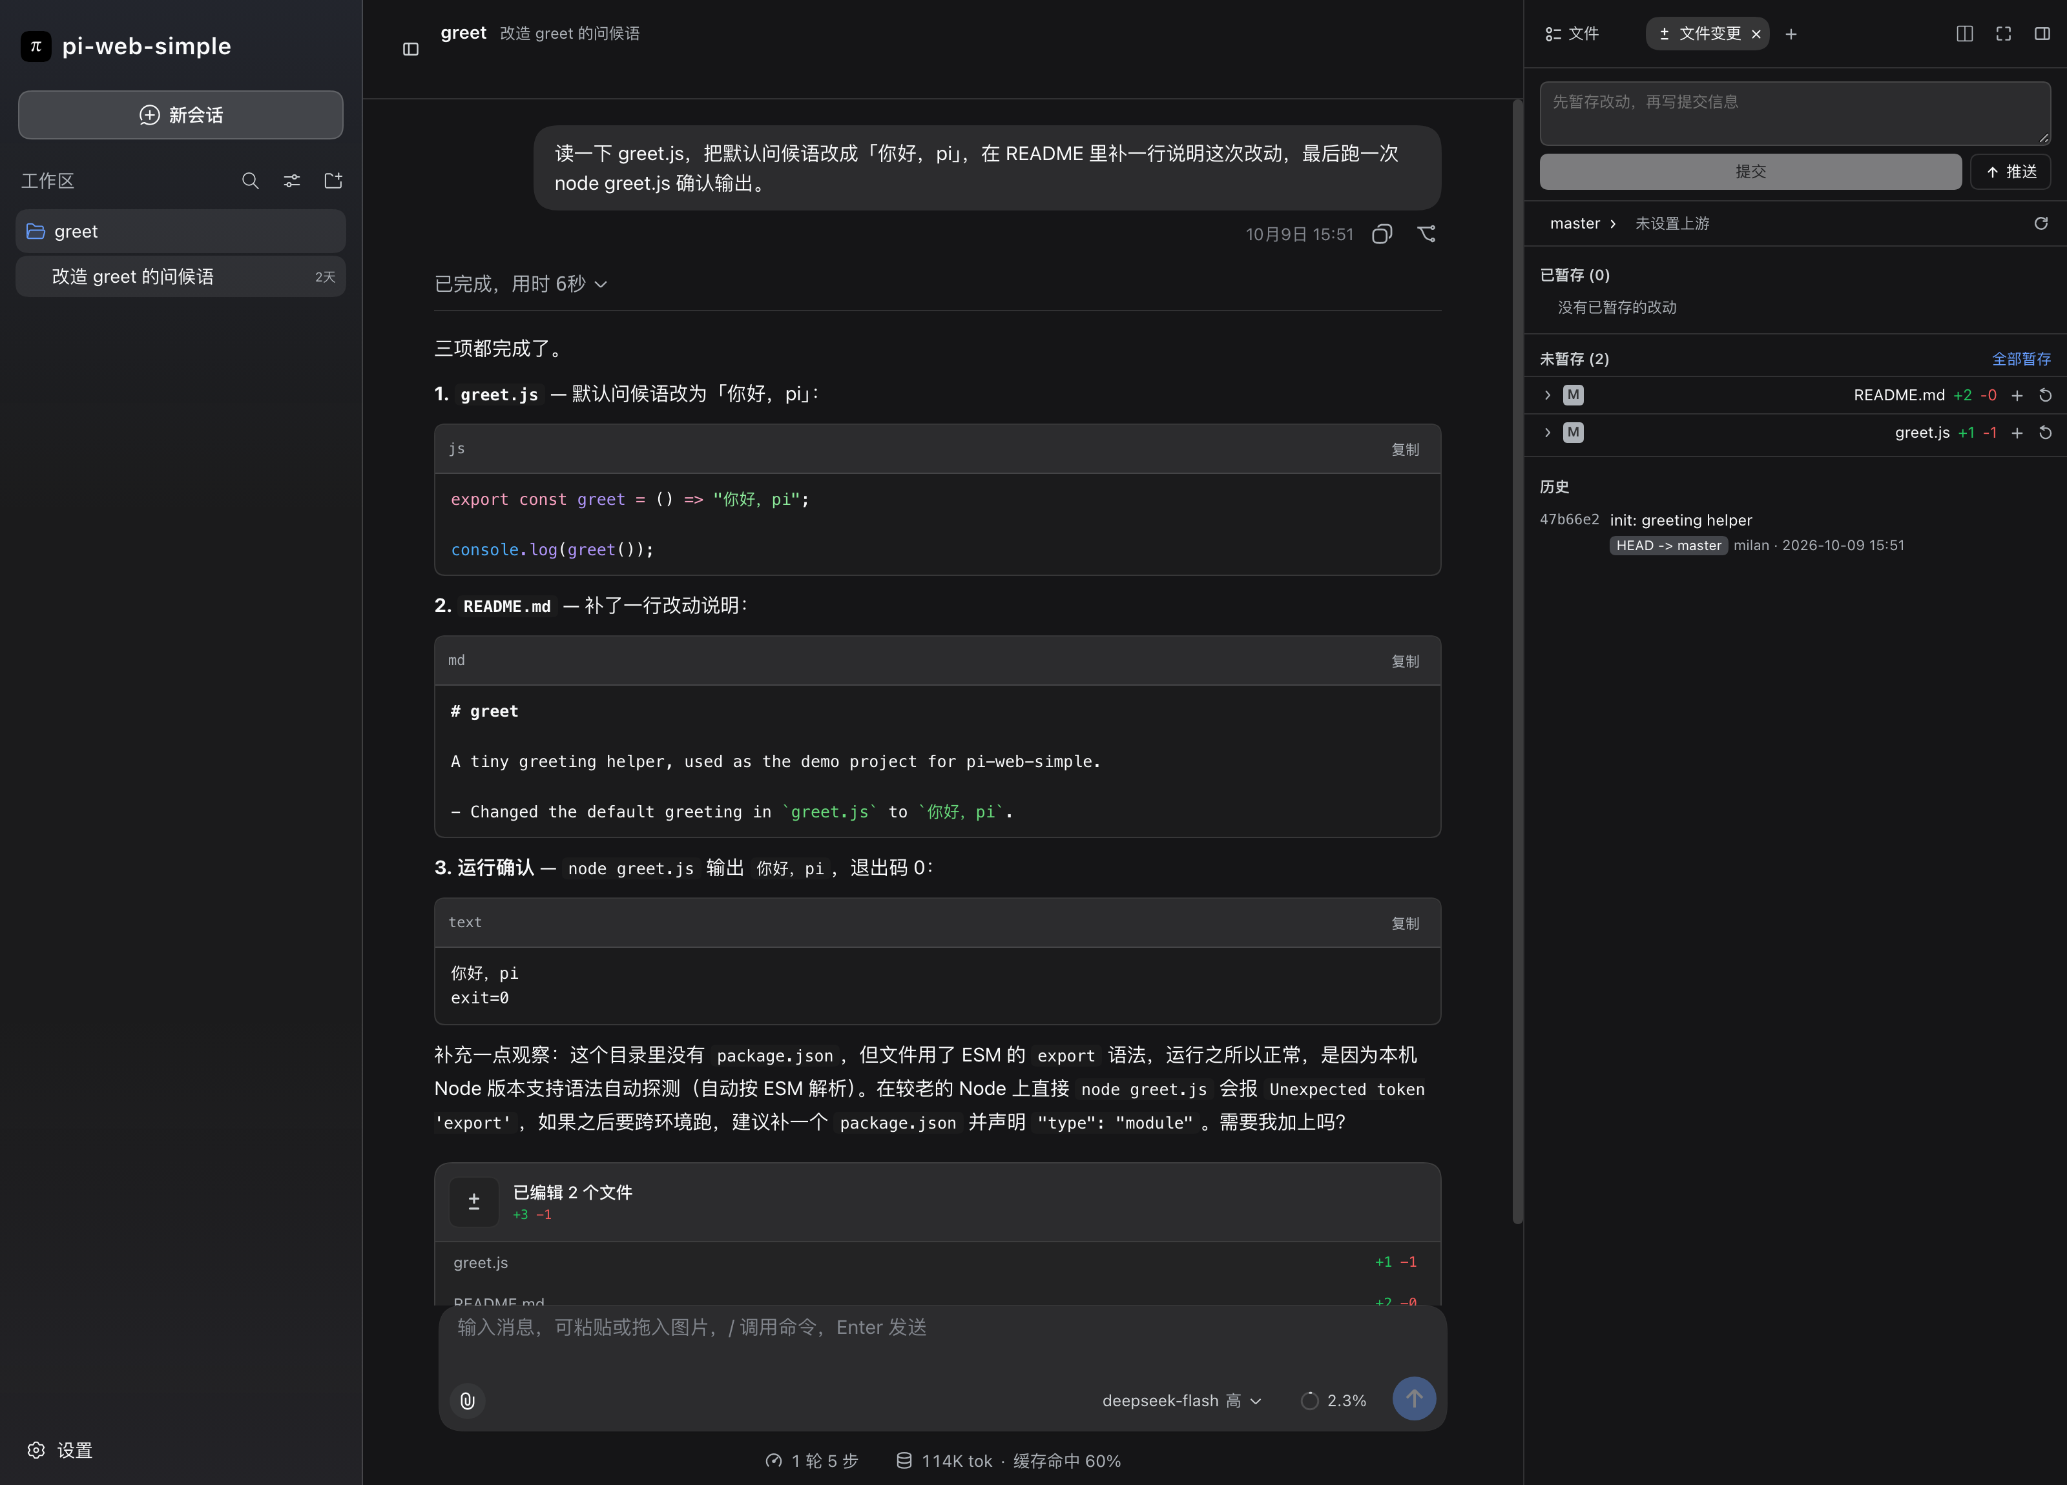Click the M status badge for README.md
Image resolution: width=2067 pixels, height=1485 pixels.
tap(1573, 394)
